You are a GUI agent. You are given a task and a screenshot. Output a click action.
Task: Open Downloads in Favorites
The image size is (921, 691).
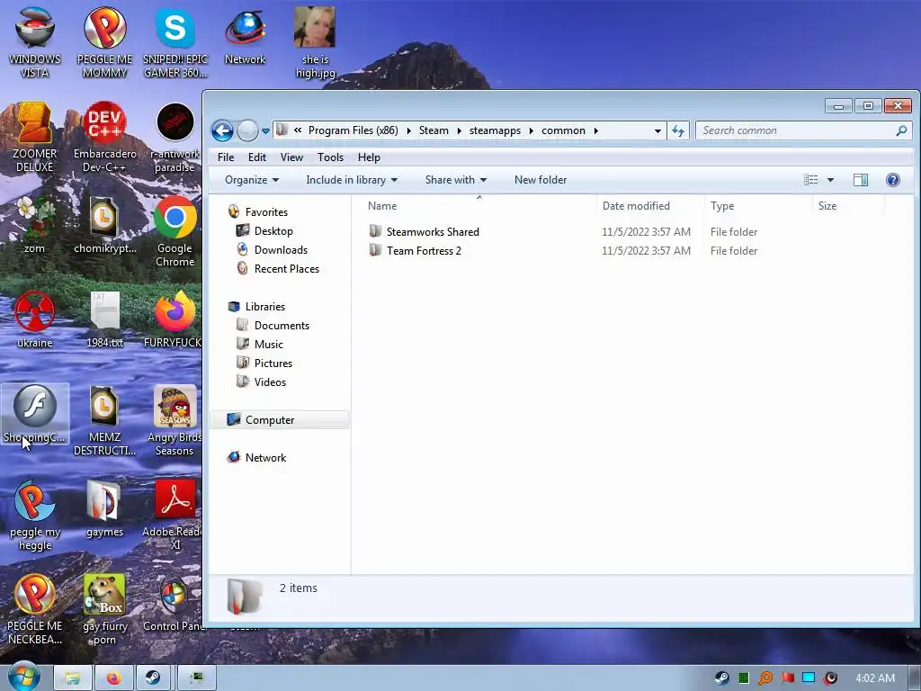coord(281,250)
